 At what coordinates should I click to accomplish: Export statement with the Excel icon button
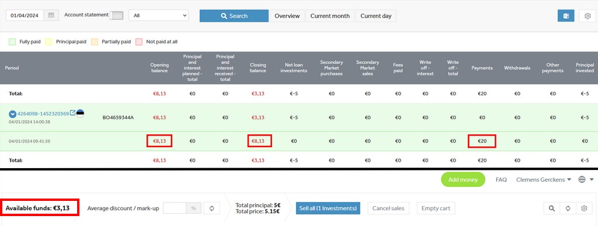[565, 16]
